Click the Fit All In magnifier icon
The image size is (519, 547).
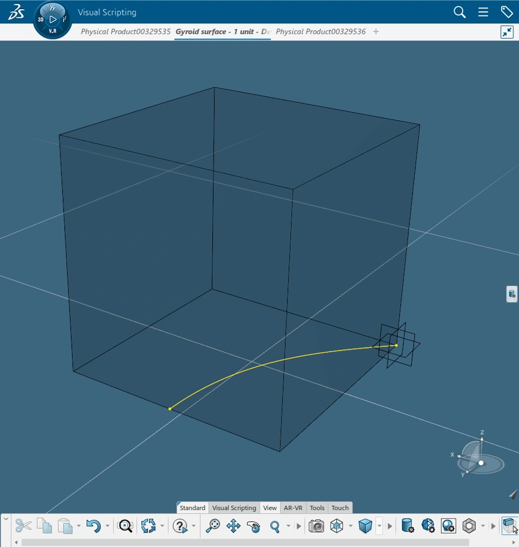(x=212, y=526)
